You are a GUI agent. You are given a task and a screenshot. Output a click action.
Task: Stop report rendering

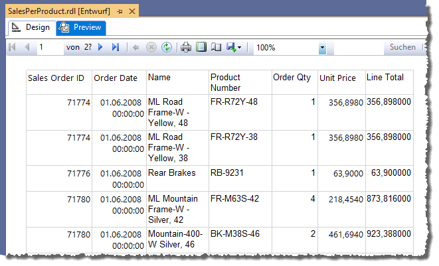click(x=151, y=48)
